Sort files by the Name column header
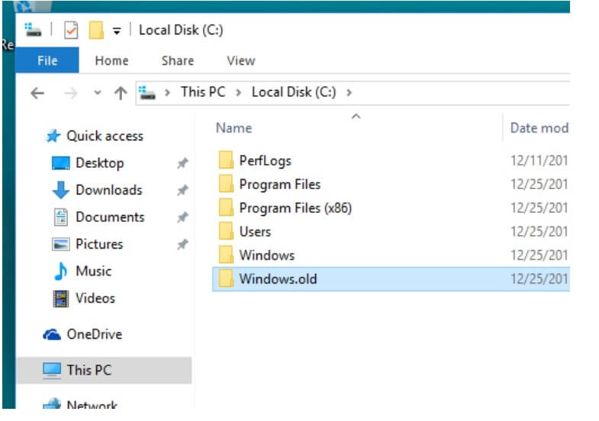The image size is (599, 421). tap(233, 128)
